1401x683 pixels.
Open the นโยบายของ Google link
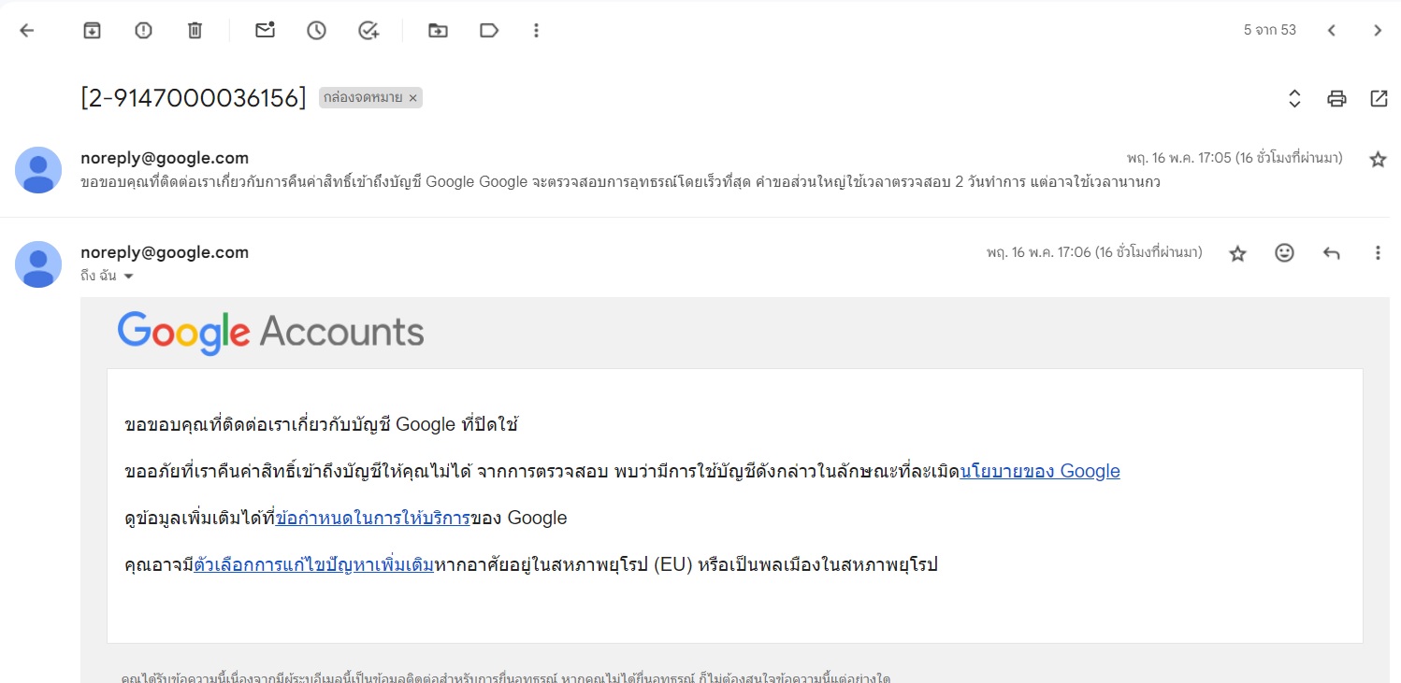coord(1040,471)
